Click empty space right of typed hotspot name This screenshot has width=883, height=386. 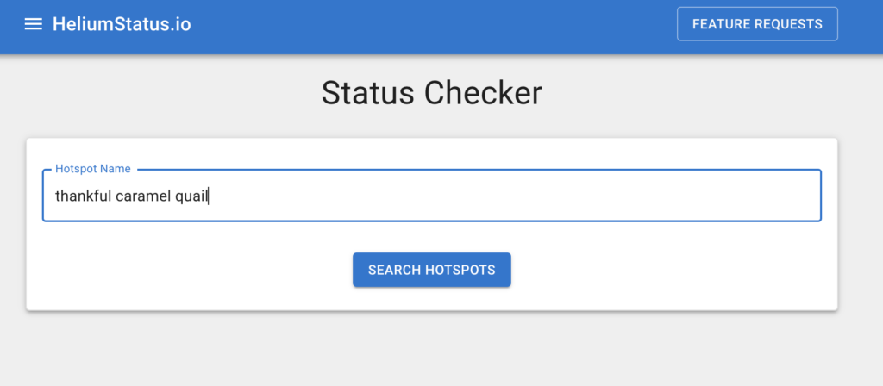[517, 196]
